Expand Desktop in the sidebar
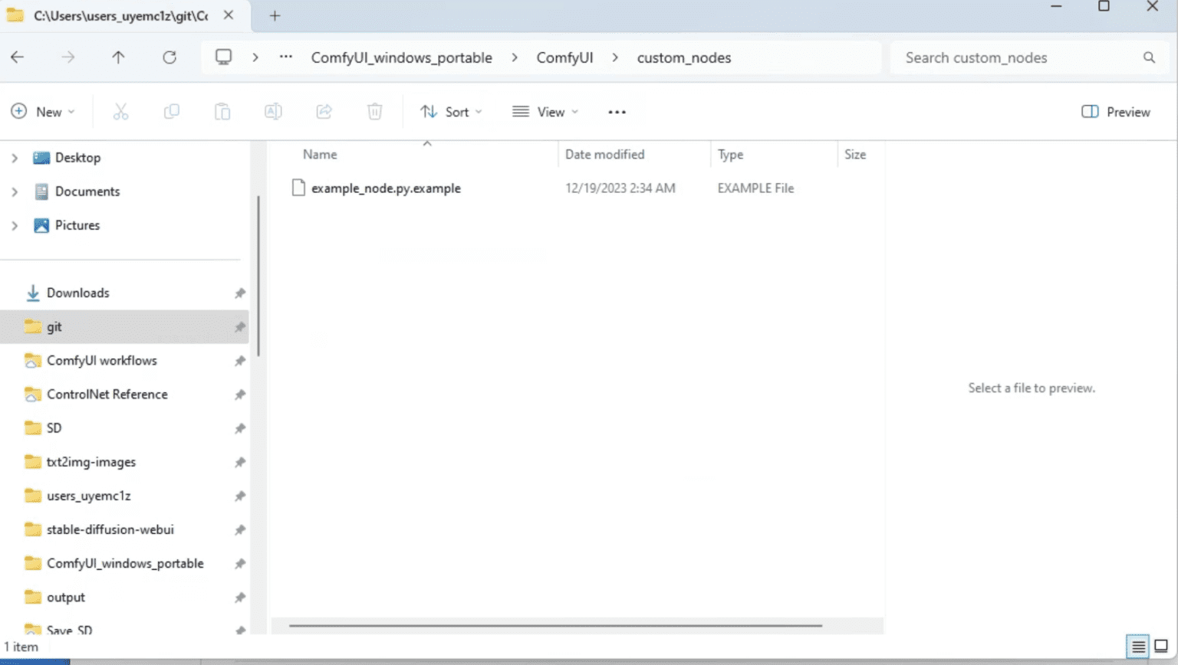 pyautogui.click(x=14, y=158)
